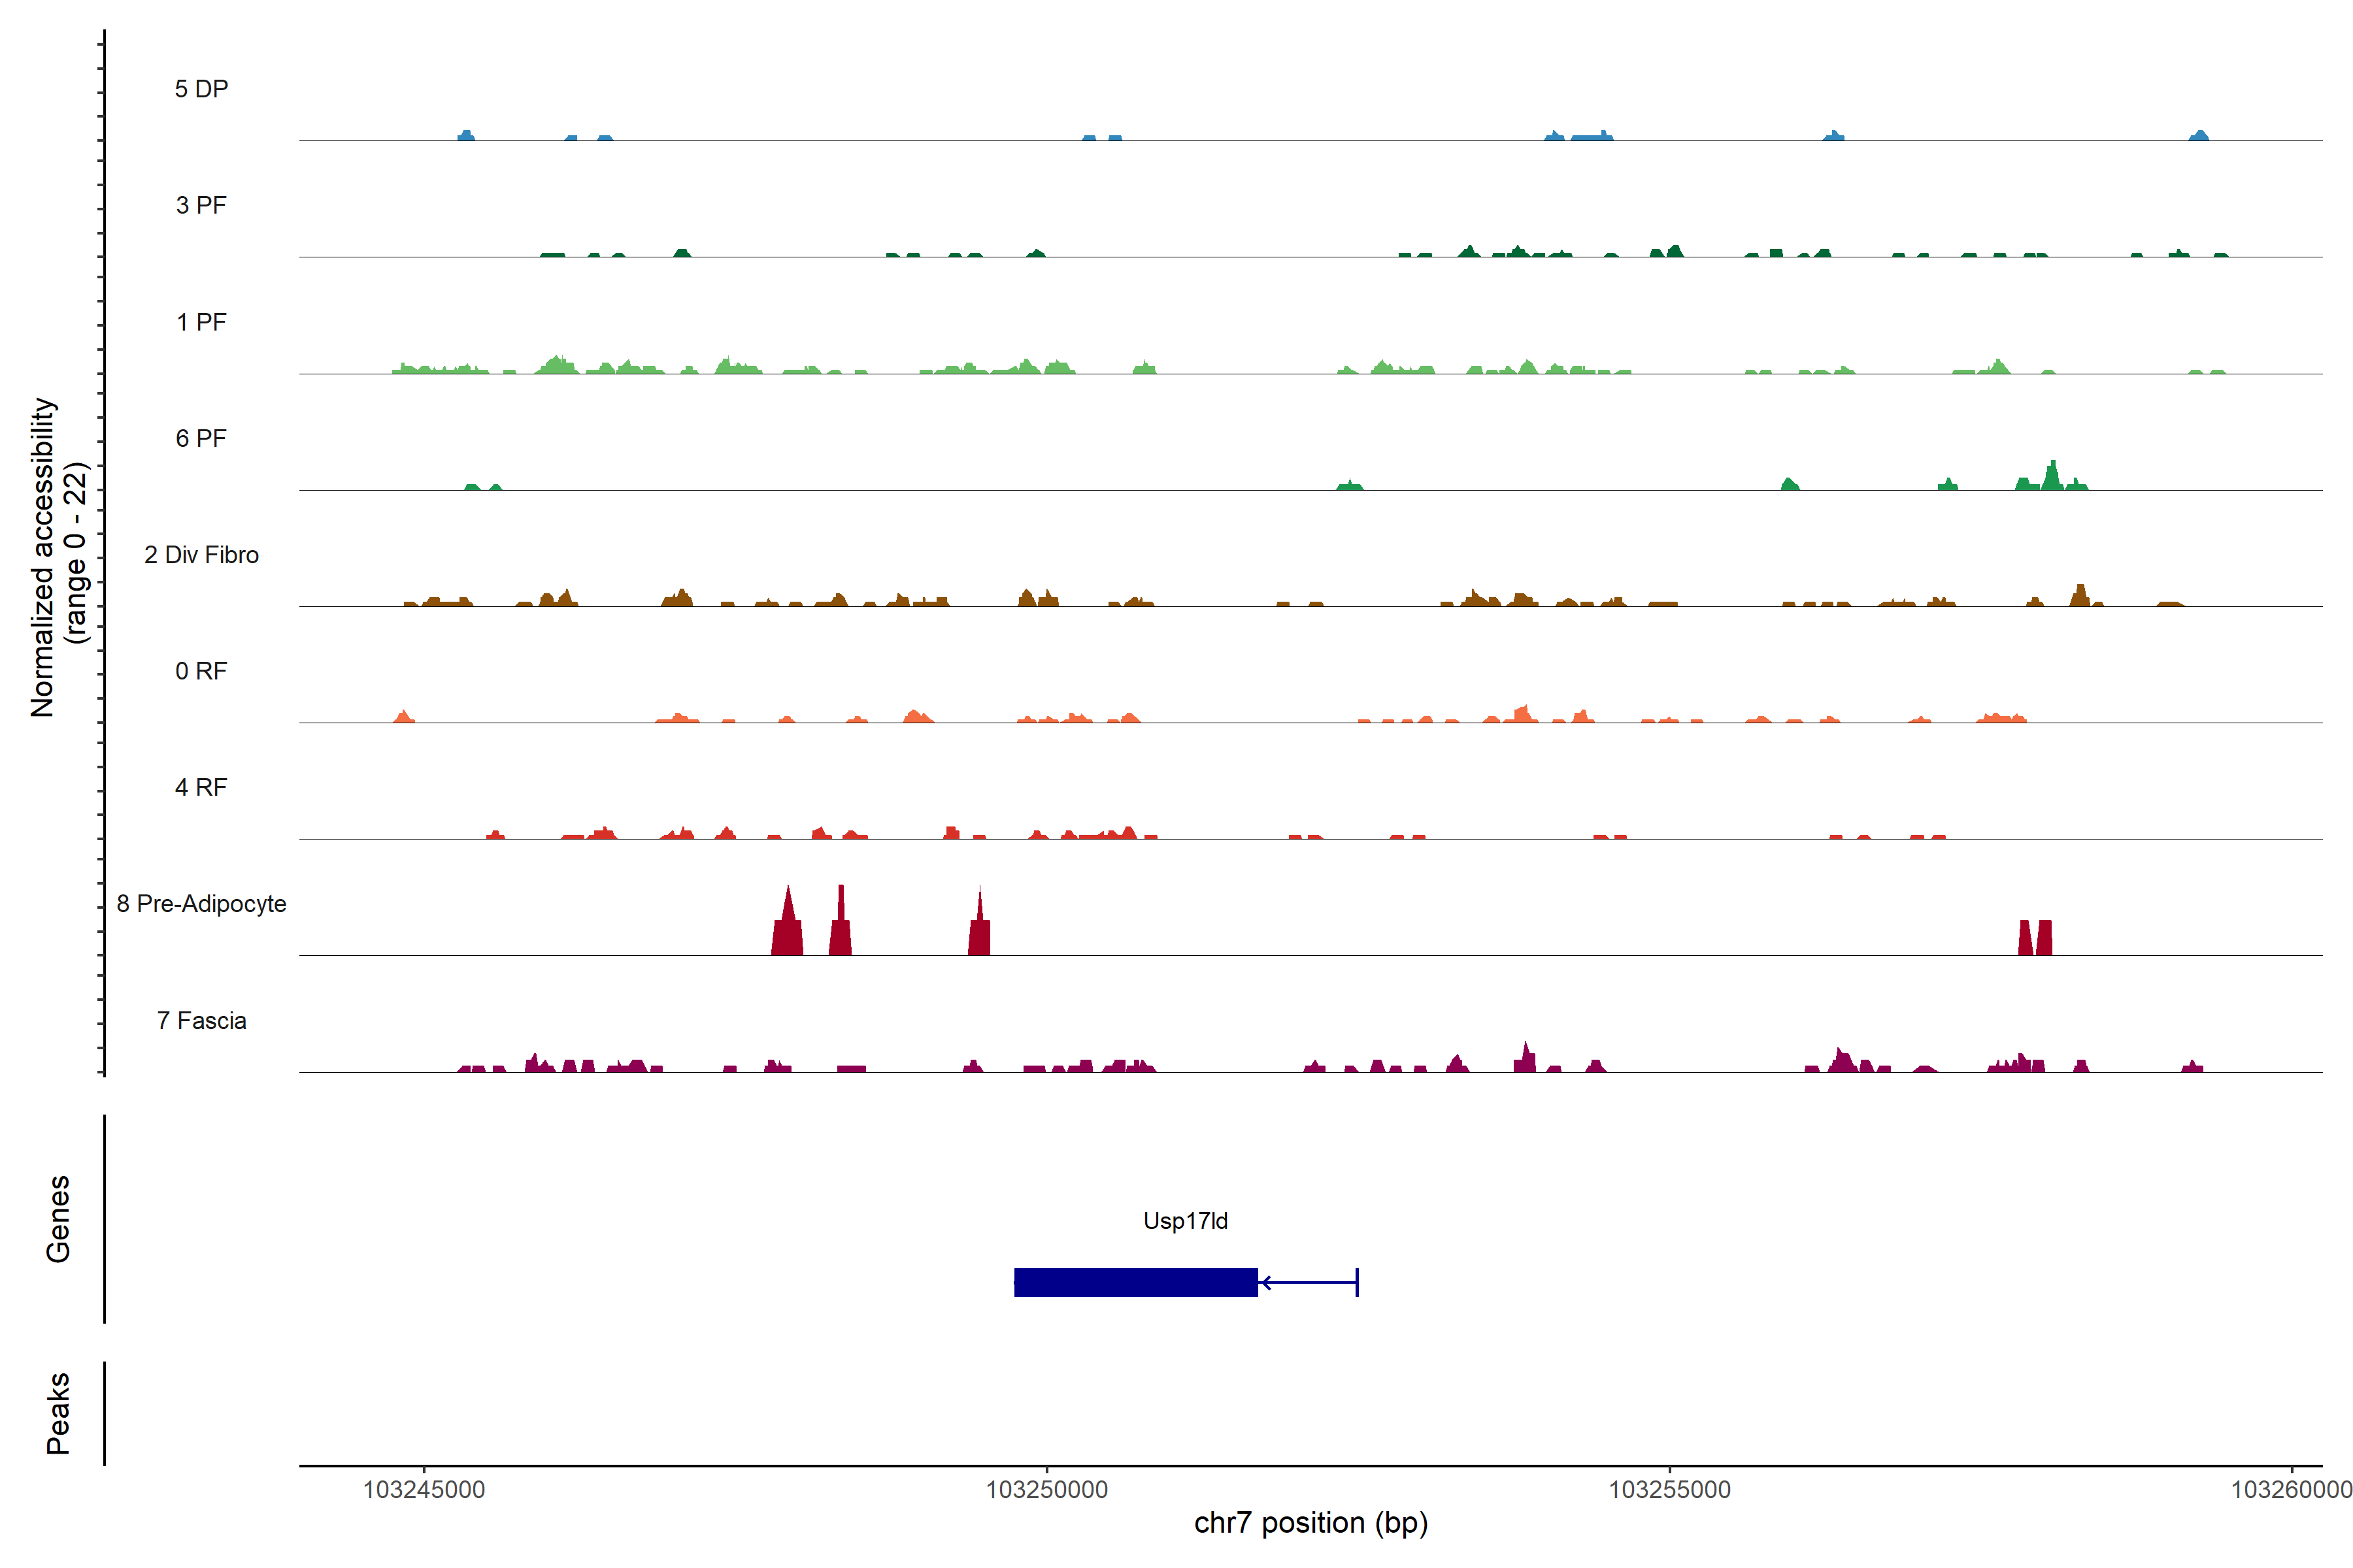Viewport: 2353px width, 1568px height.
Task: Click the blue Usp17ld exon block
Action: [1135, 1282]
